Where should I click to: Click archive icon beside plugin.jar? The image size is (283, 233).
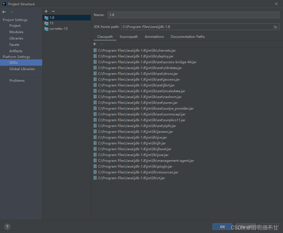point(95,166)
